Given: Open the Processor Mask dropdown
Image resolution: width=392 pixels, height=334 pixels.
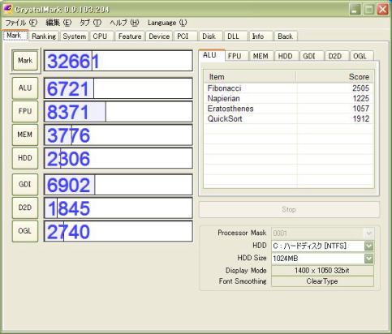Looking at the screenshot, I should point(322,233).
